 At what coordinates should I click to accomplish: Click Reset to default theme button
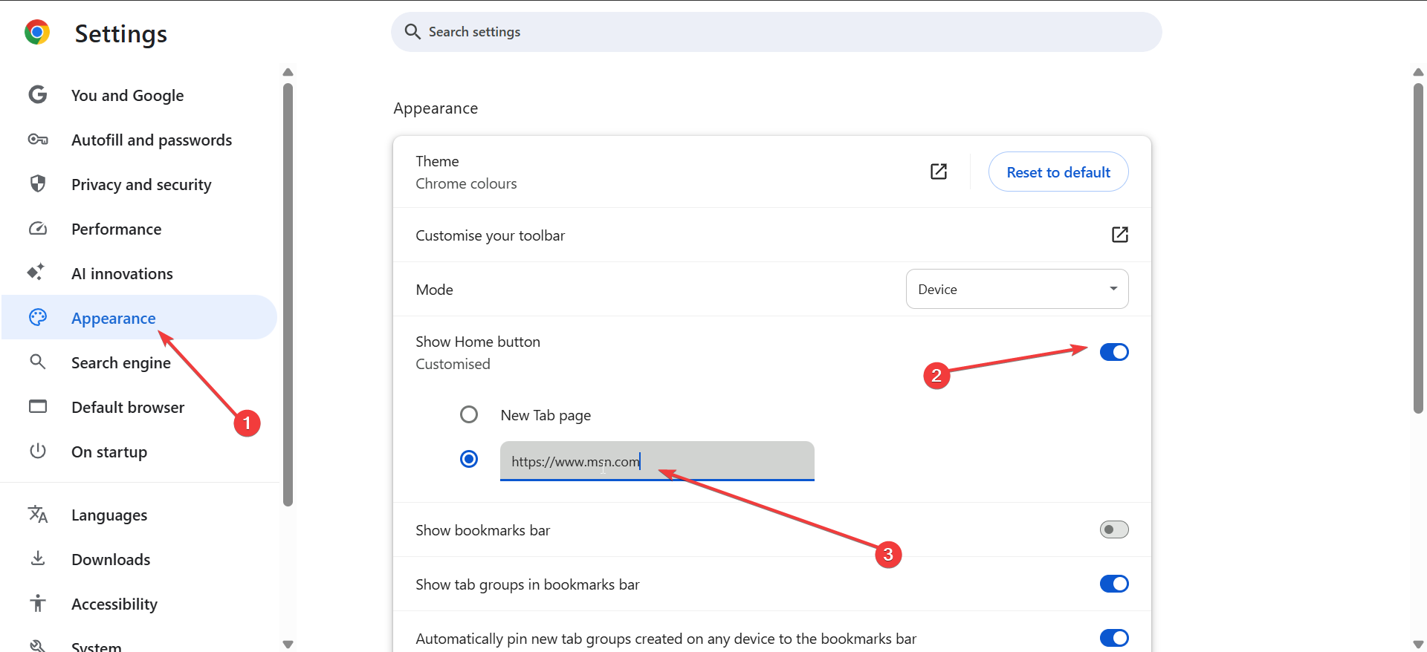(1058, 172)
